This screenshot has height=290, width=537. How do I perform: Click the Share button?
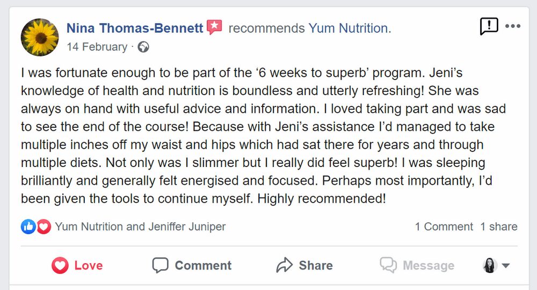[x=304, y=265]
